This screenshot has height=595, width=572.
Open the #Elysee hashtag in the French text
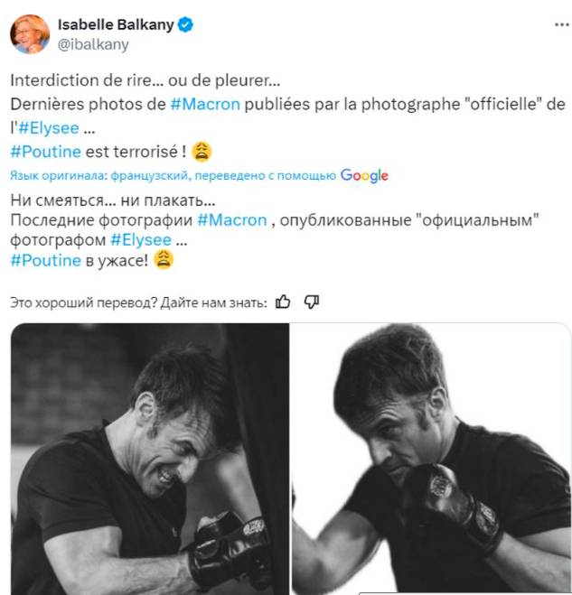49,127
